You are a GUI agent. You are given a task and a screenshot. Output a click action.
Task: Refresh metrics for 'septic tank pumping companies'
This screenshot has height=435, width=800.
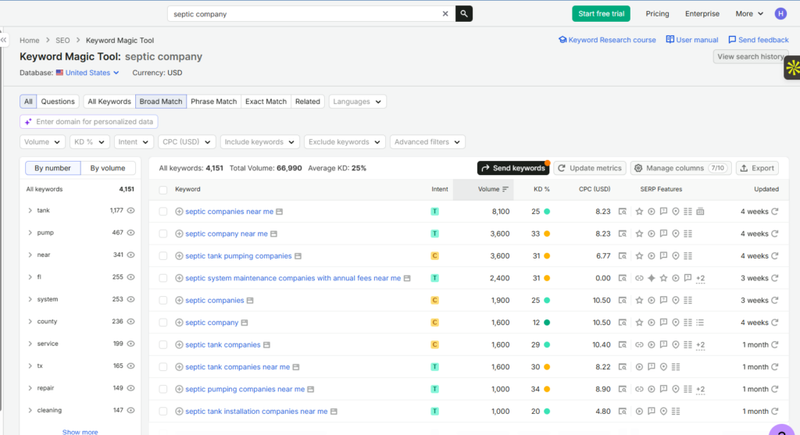(775, 256)
